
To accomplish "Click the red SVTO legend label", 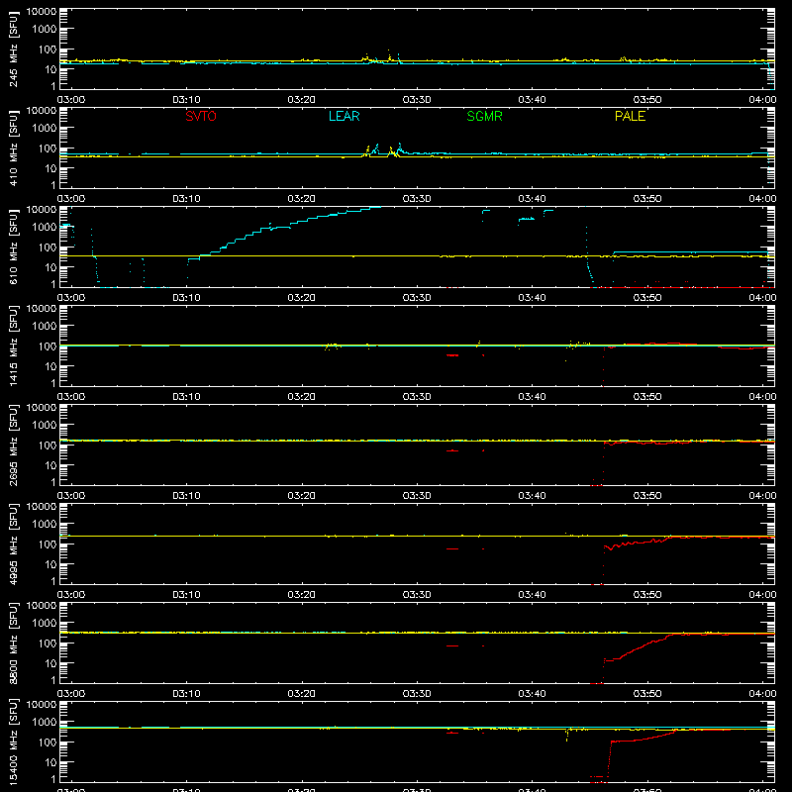I will [201, 116].
